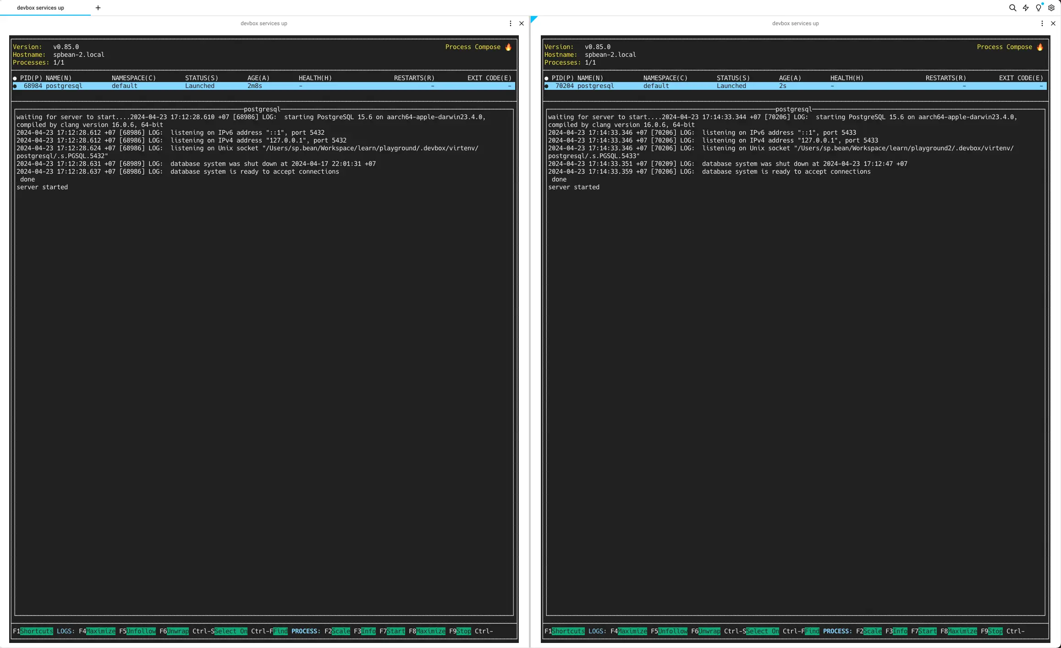Open the search icon in top bar

point(1012,8)
